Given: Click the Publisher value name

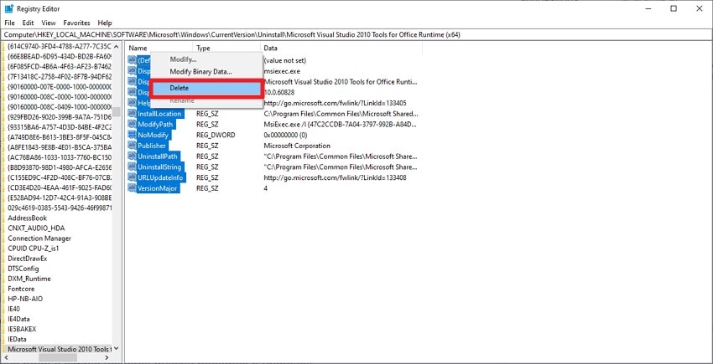Looking at the screenshot, I should click(152, 146).
